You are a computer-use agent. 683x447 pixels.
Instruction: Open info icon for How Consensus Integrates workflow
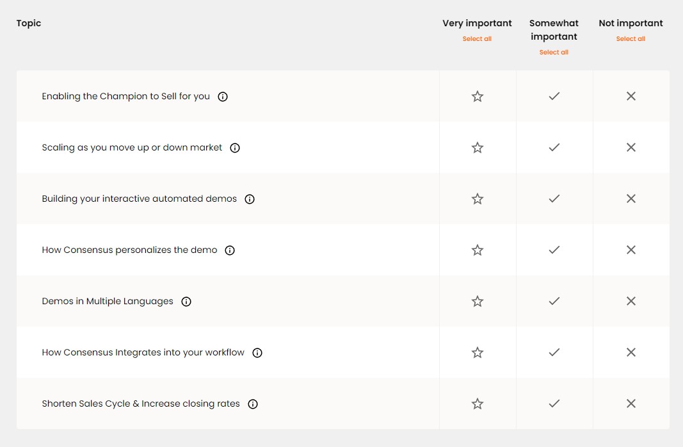[257, 353]
